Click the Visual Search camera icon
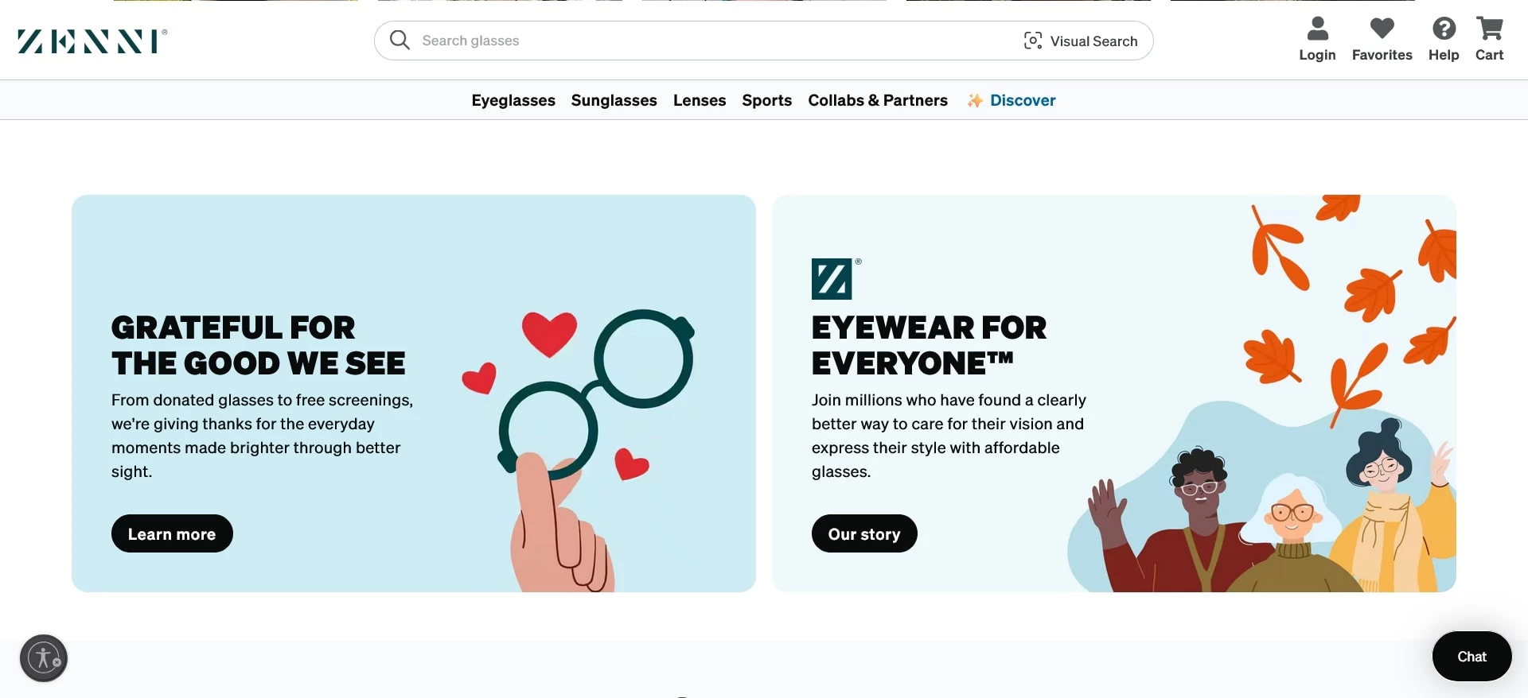 1033,41
